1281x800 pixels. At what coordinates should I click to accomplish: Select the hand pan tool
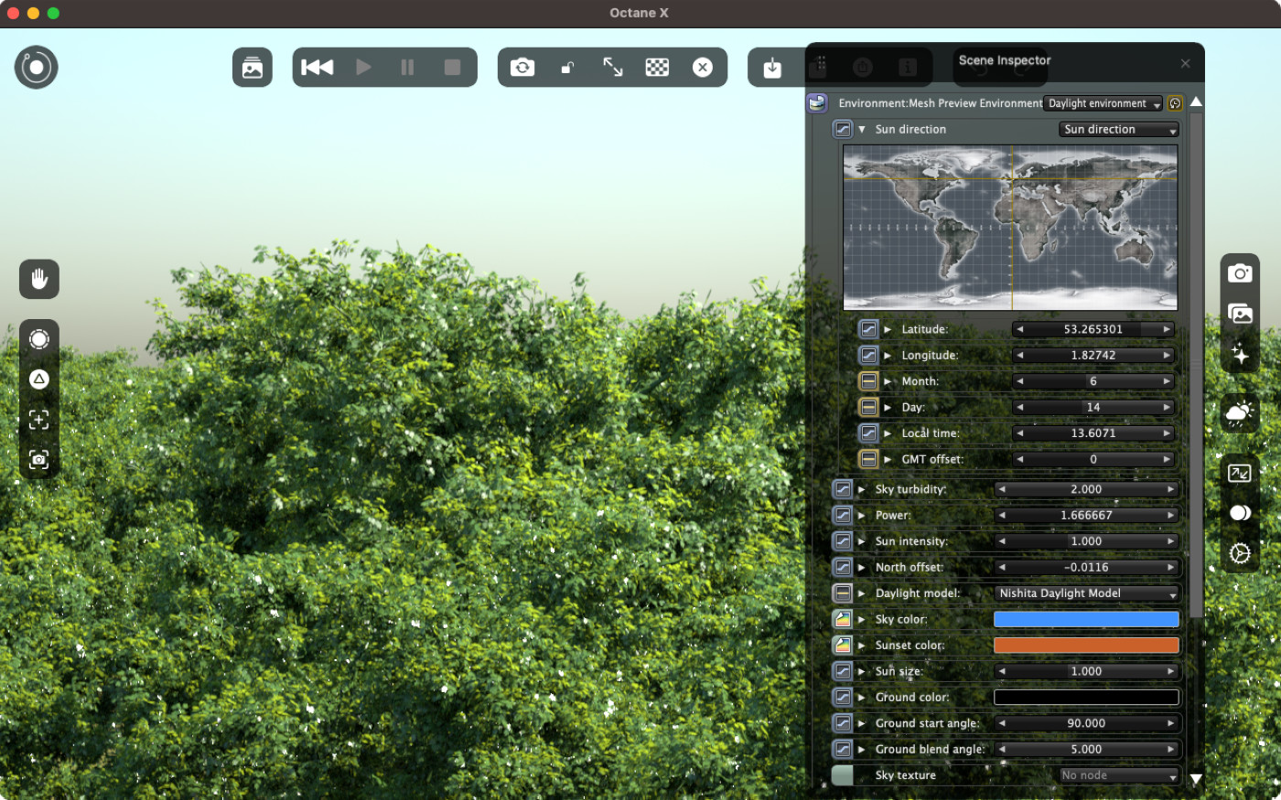coord(39,279)
